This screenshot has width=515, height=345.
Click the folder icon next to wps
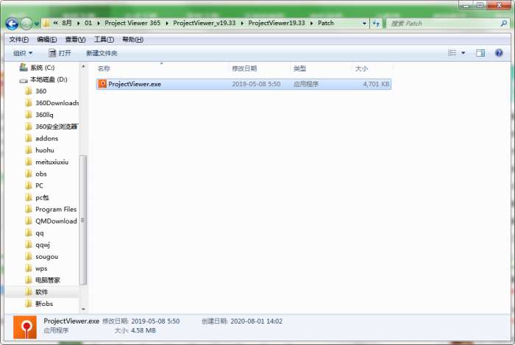[x=29, y=268]
